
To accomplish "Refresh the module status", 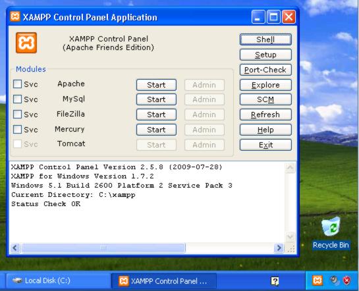I will 265,115.
